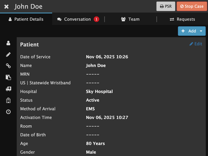
Task: Click the clock icon in the sidebar
Action: pyautogui.click(x=8, y=112)
